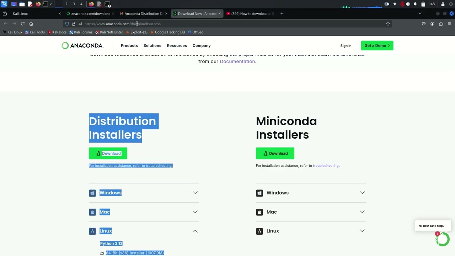455x256 pixels.
Task: Open the Kali Tools bookmark
Action: [35, 32]
